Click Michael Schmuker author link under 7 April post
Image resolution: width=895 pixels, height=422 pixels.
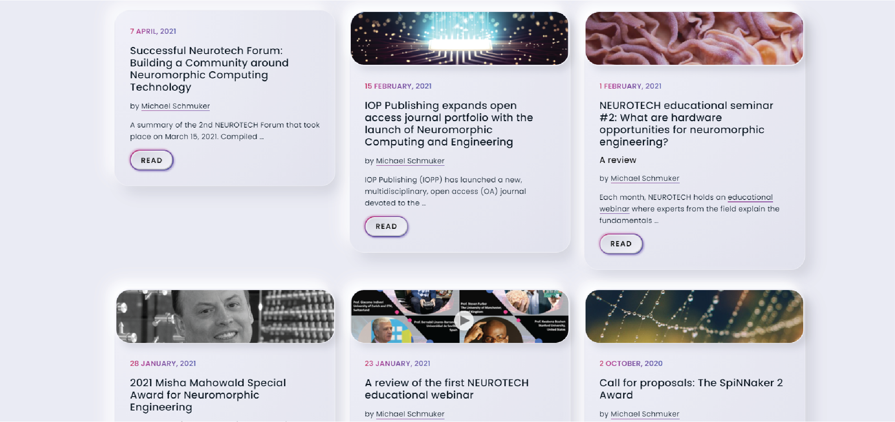[176, 106]
